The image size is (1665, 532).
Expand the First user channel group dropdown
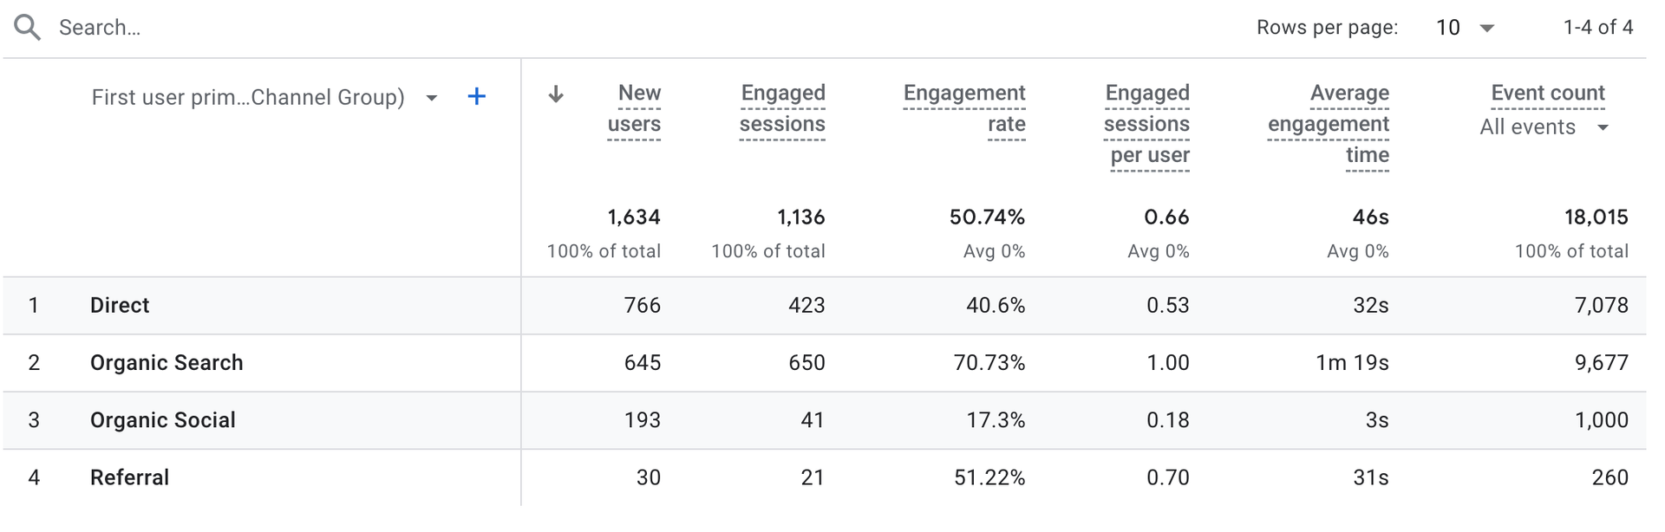click(432, 98)
